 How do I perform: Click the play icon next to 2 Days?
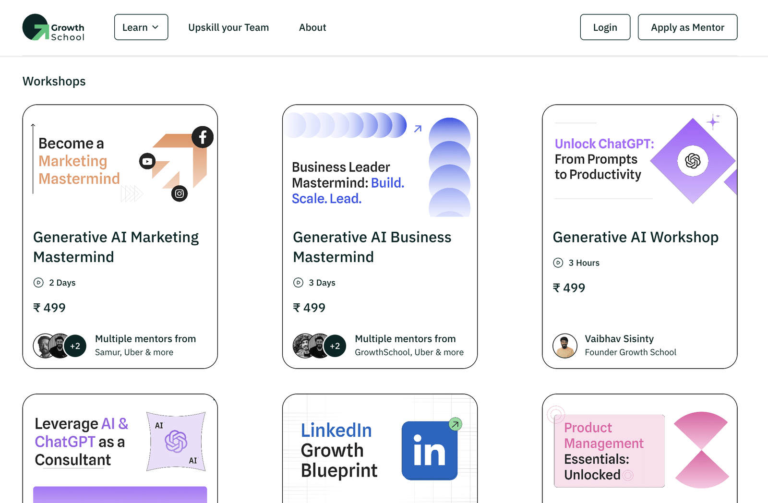pyautogui.click(x=38, y=283)
